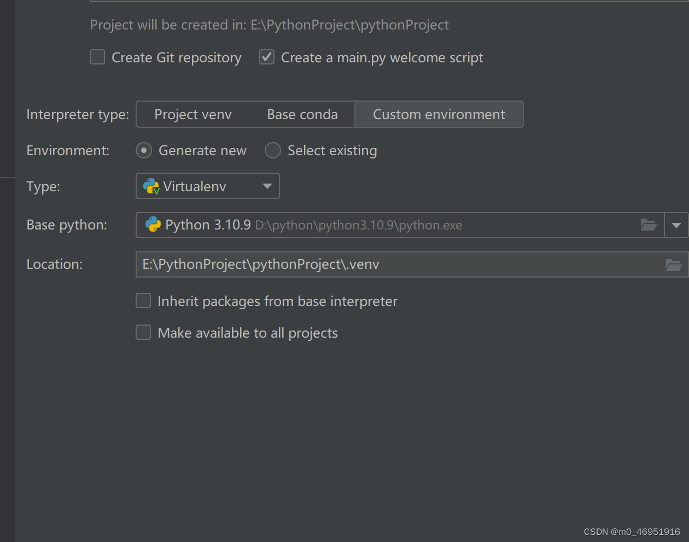Disable Create a main.py welcome script
Image resolution: width=689 pixels, height=542 pixels.
click(x=266, y=57)
